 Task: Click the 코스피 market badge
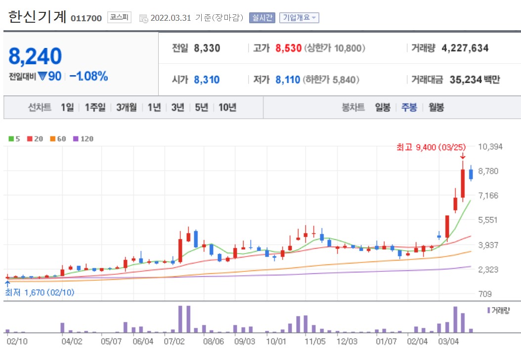click(x=119, y=17)
